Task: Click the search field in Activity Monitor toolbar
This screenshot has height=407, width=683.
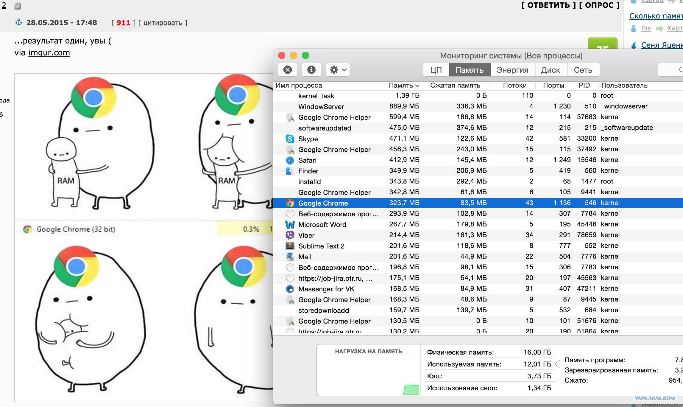Action: pos(670,70)
